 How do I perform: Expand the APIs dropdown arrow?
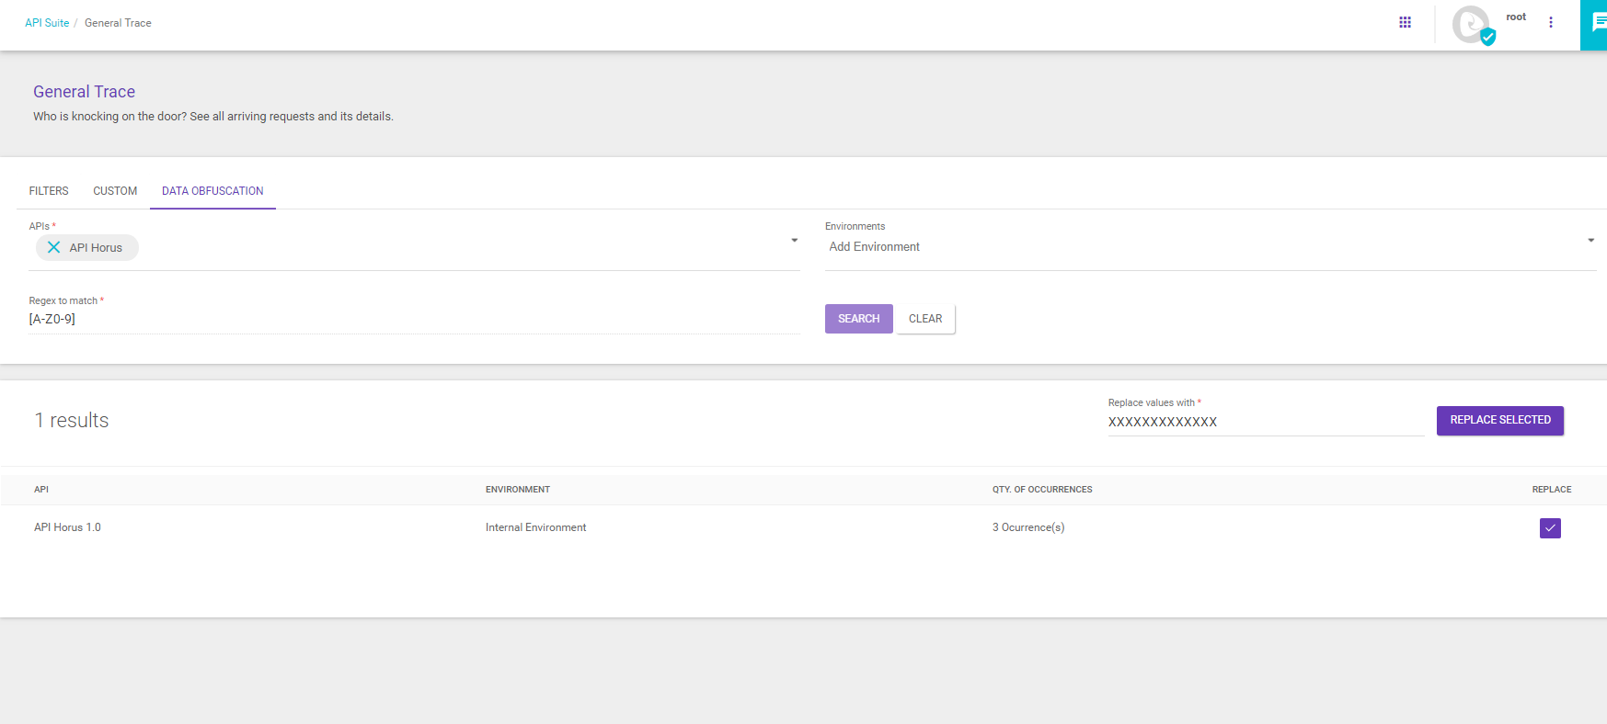[794, 241]
